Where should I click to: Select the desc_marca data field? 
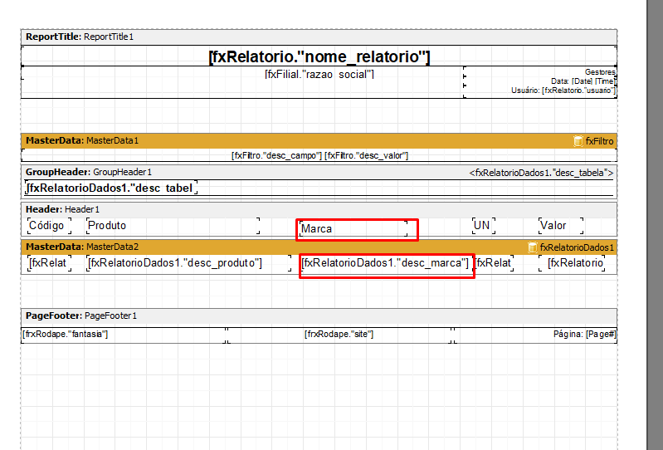click(385, 264)
